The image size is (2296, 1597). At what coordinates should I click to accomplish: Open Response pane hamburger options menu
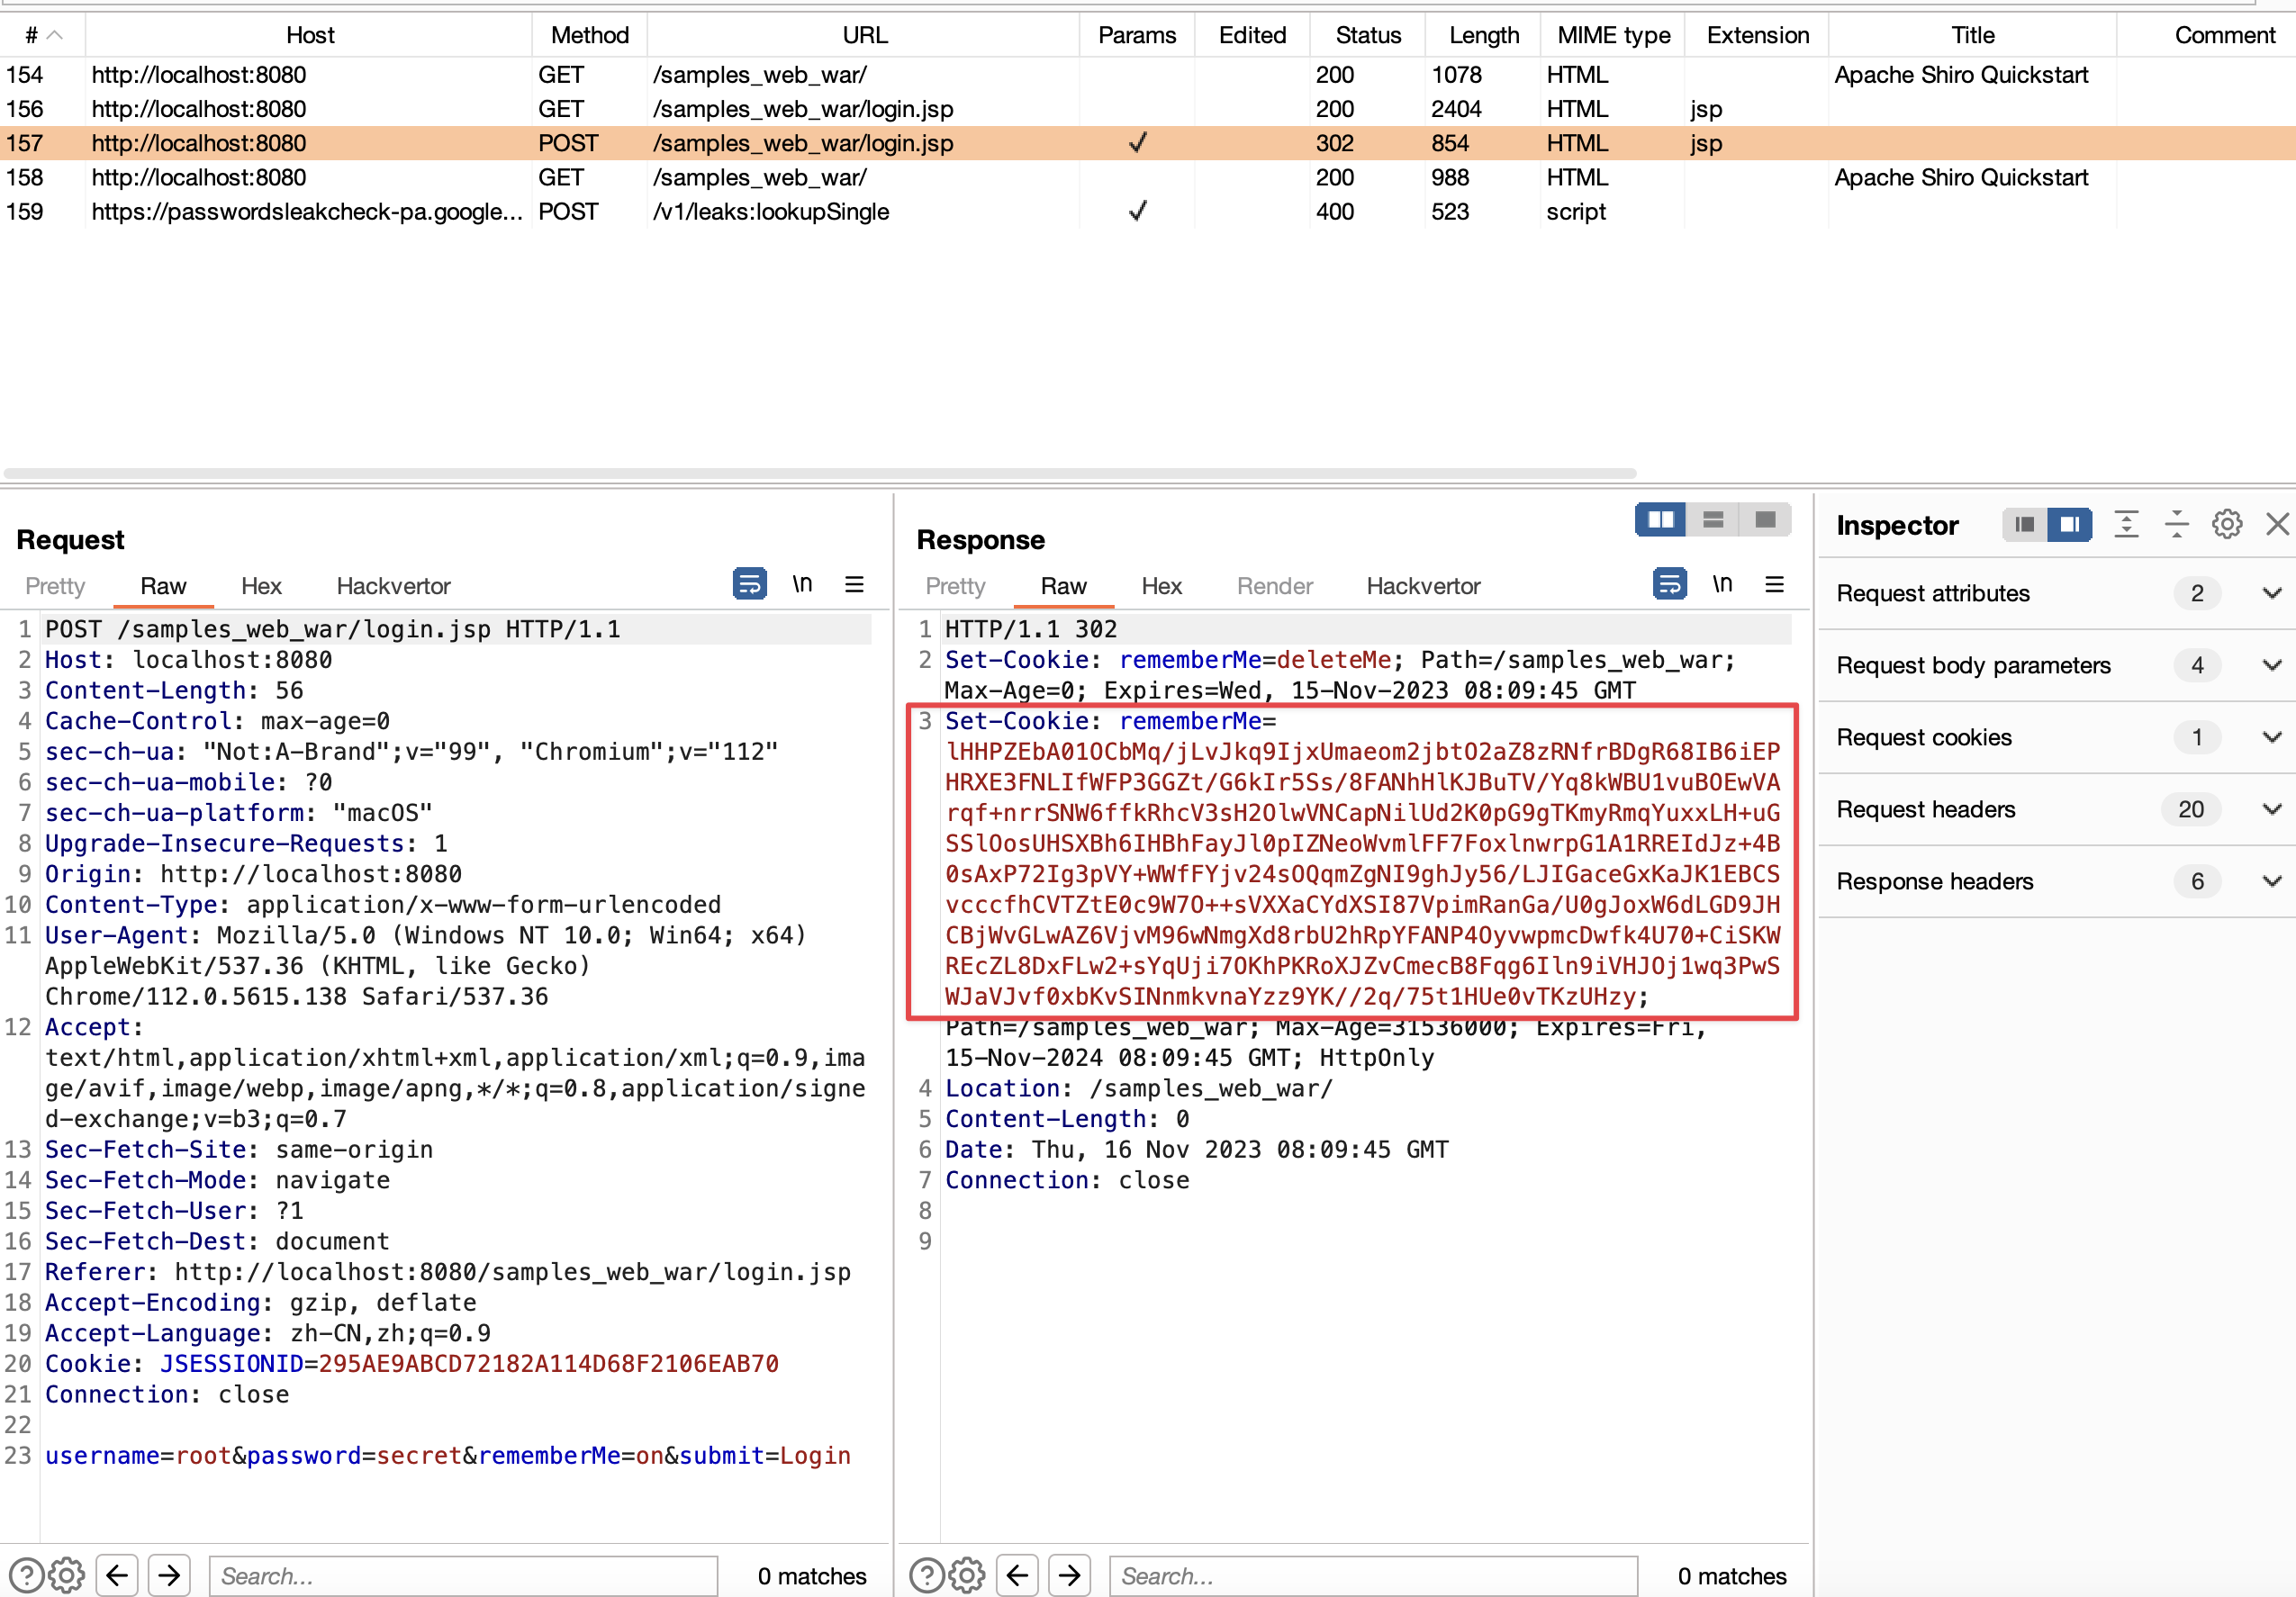pyautogui.click(x=1775, y=584)
